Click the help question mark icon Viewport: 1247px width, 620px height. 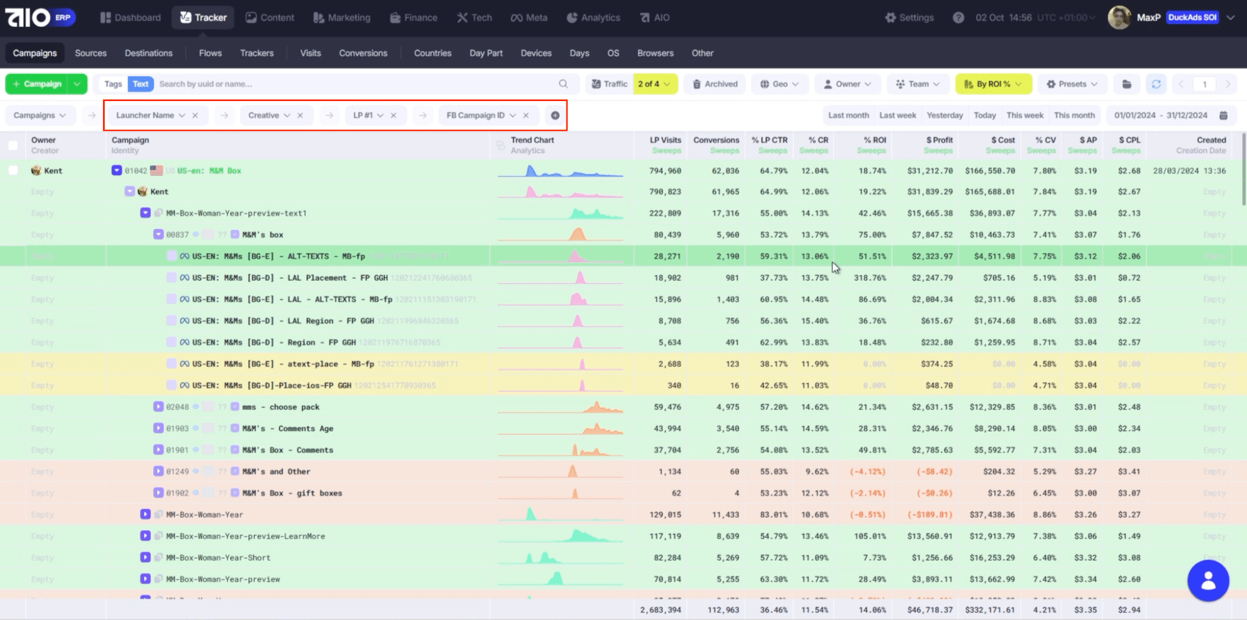click(x=958, y=17)
